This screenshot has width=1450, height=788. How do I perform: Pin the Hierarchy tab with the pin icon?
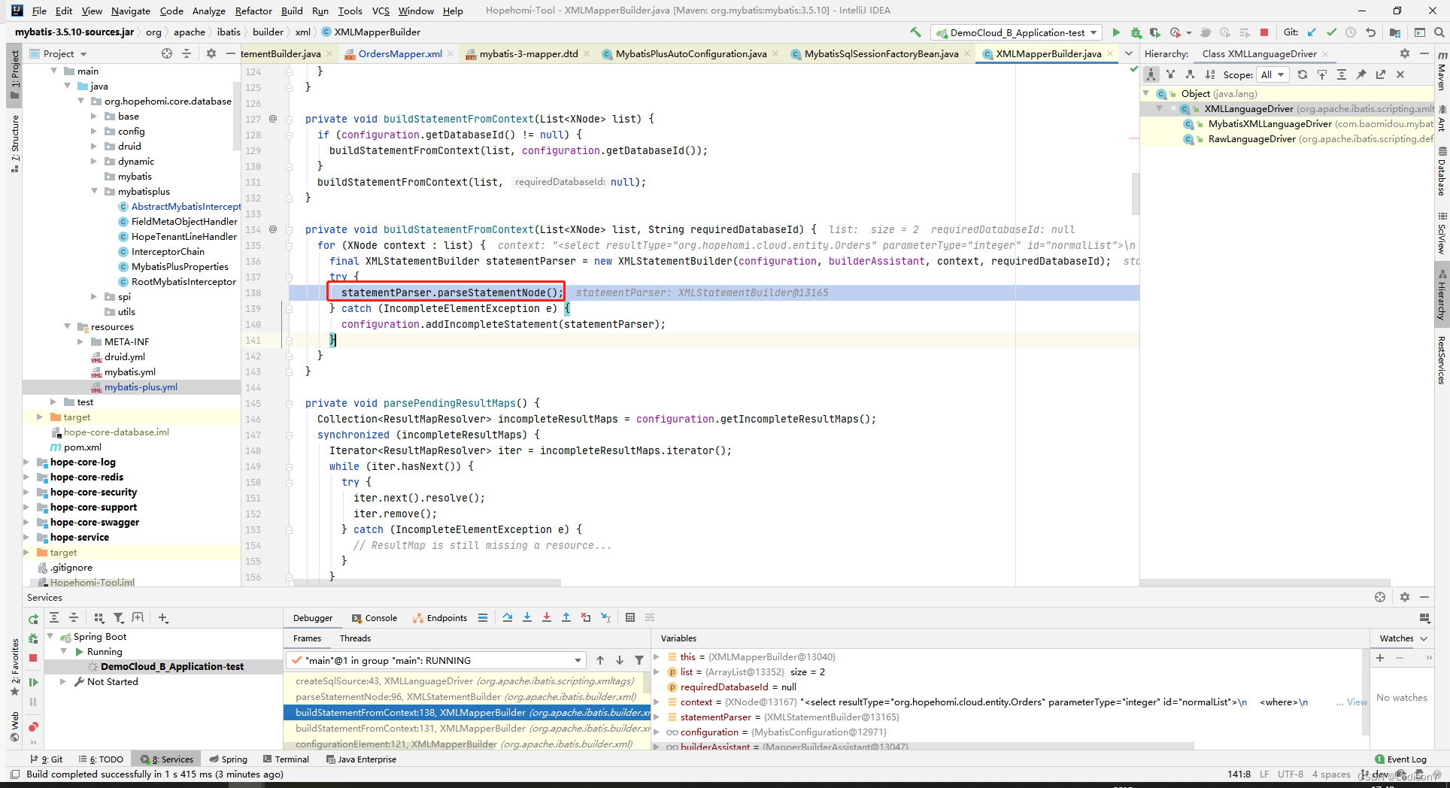(1361, 74)
